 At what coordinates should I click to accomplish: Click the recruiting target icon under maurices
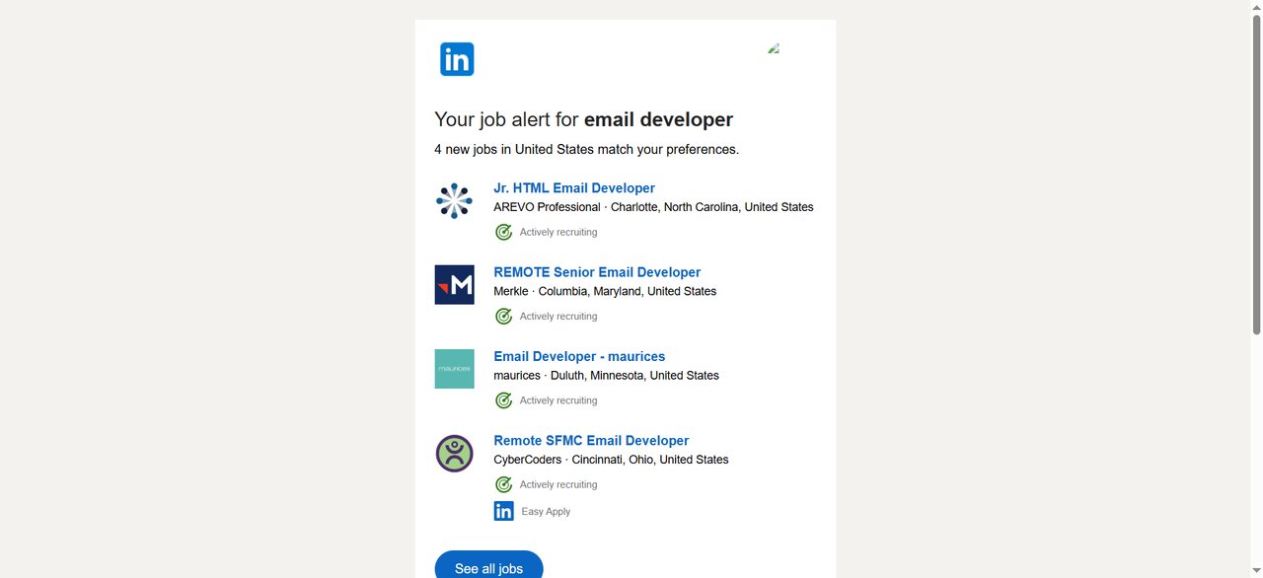point(503,400)
